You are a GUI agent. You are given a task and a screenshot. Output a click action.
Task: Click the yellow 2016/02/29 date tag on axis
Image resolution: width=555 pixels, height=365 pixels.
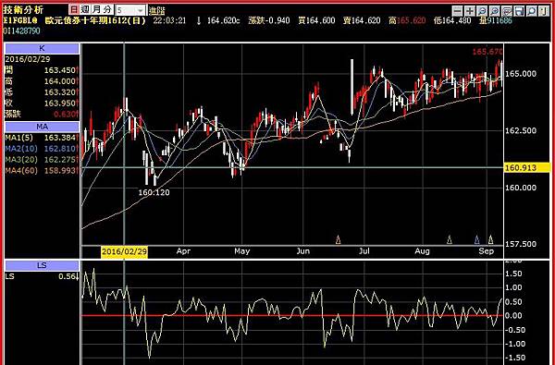coord(124,252)
